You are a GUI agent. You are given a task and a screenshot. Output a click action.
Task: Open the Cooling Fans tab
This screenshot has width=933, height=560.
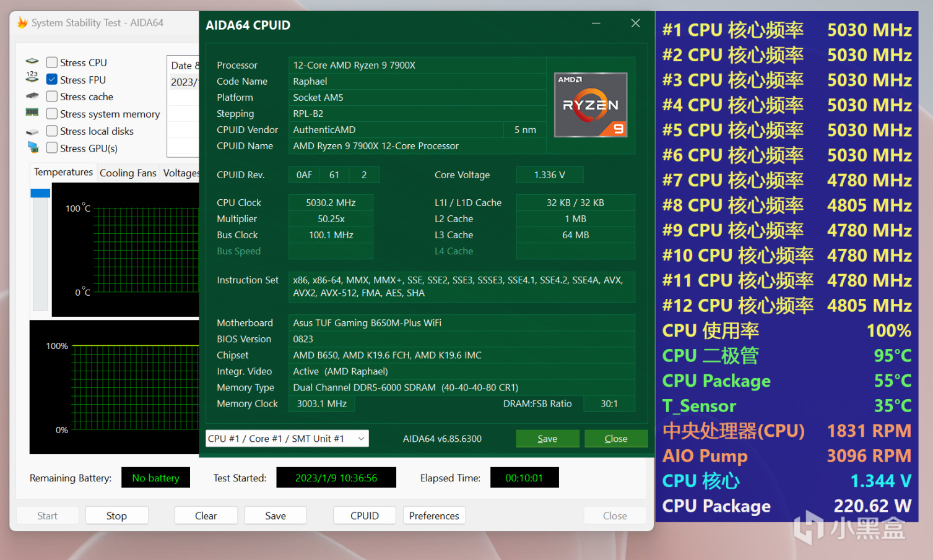128,173
